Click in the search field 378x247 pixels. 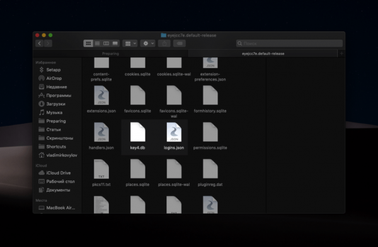pos(289,43)
